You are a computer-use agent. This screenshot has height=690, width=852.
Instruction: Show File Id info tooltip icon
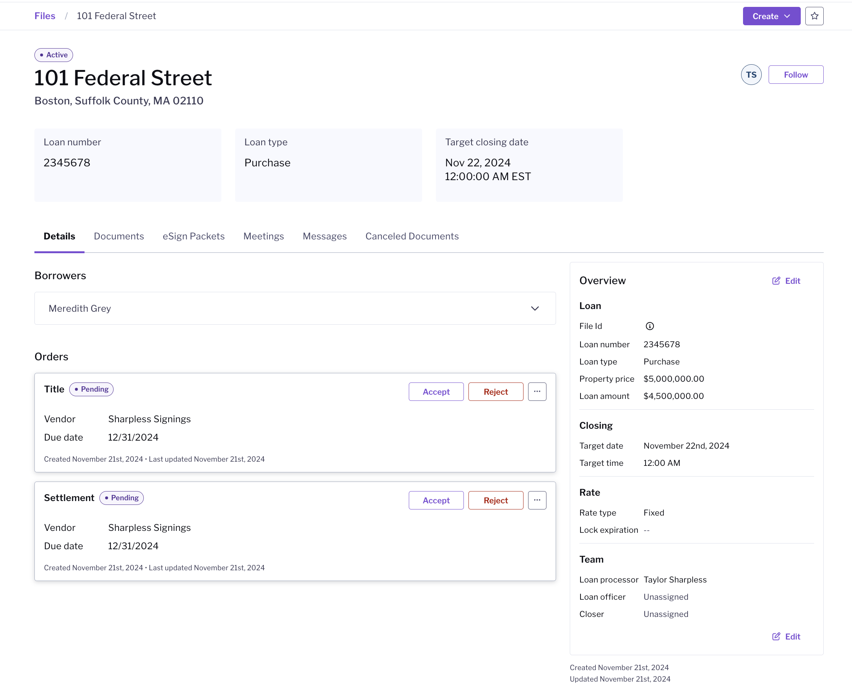pos(650,326)
